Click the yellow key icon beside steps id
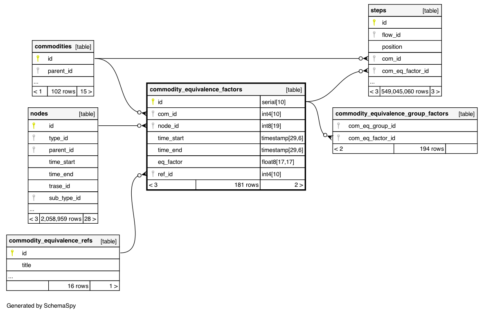 pyautogui.click(x=374, y=23)
